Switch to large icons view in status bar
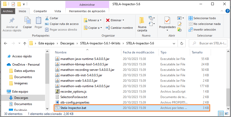 point(226,114)
